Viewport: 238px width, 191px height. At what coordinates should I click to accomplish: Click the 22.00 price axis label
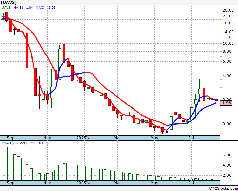click(228, 16)
